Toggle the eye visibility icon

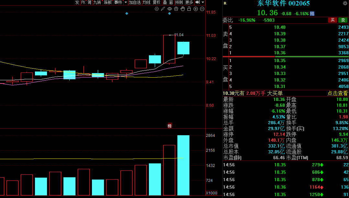[170, 9]
